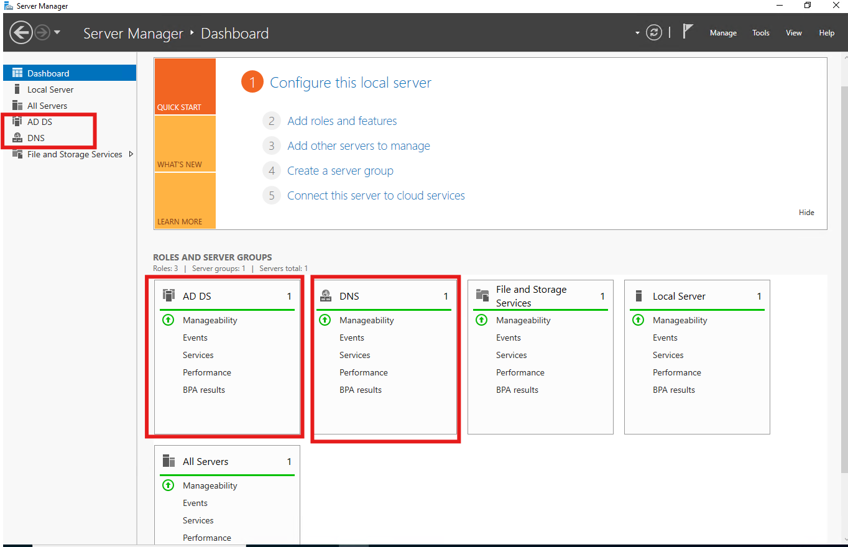The width and height of the screenshot is (848, 547).
Task: Click the Dashboard grid icon in sidebar
Action: point(17,73)
